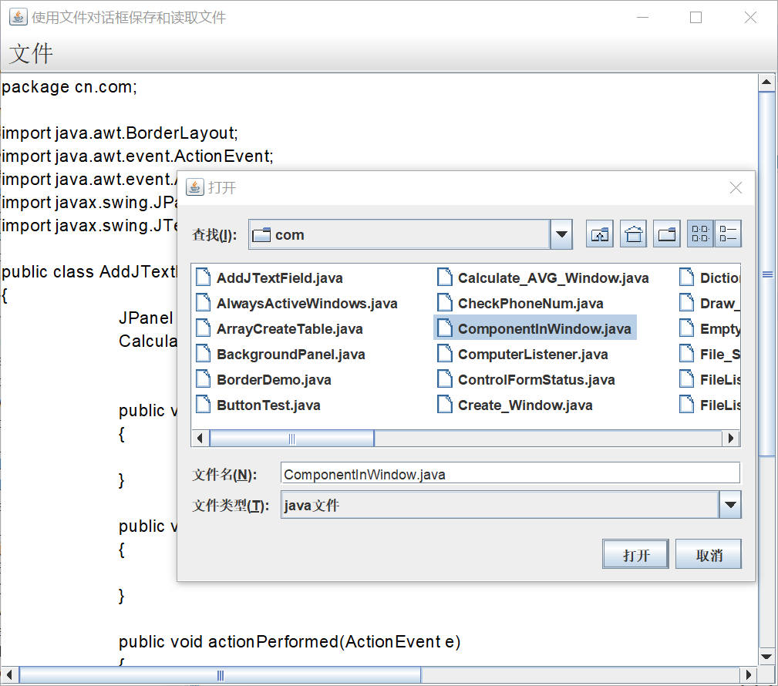The height and width of the screenshot is (686, 778).
Task: Click inside the 文件名(N) input field
Action: (x=463, y=473)
